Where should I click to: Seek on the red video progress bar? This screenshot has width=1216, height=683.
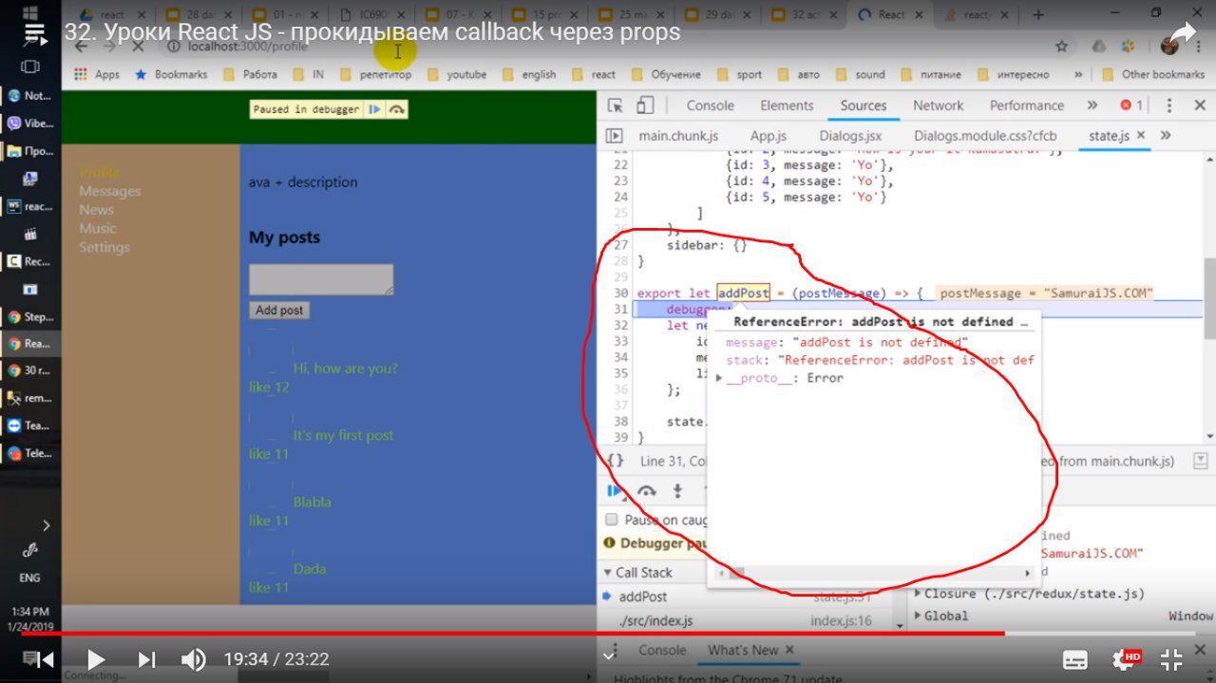(608, 633)
